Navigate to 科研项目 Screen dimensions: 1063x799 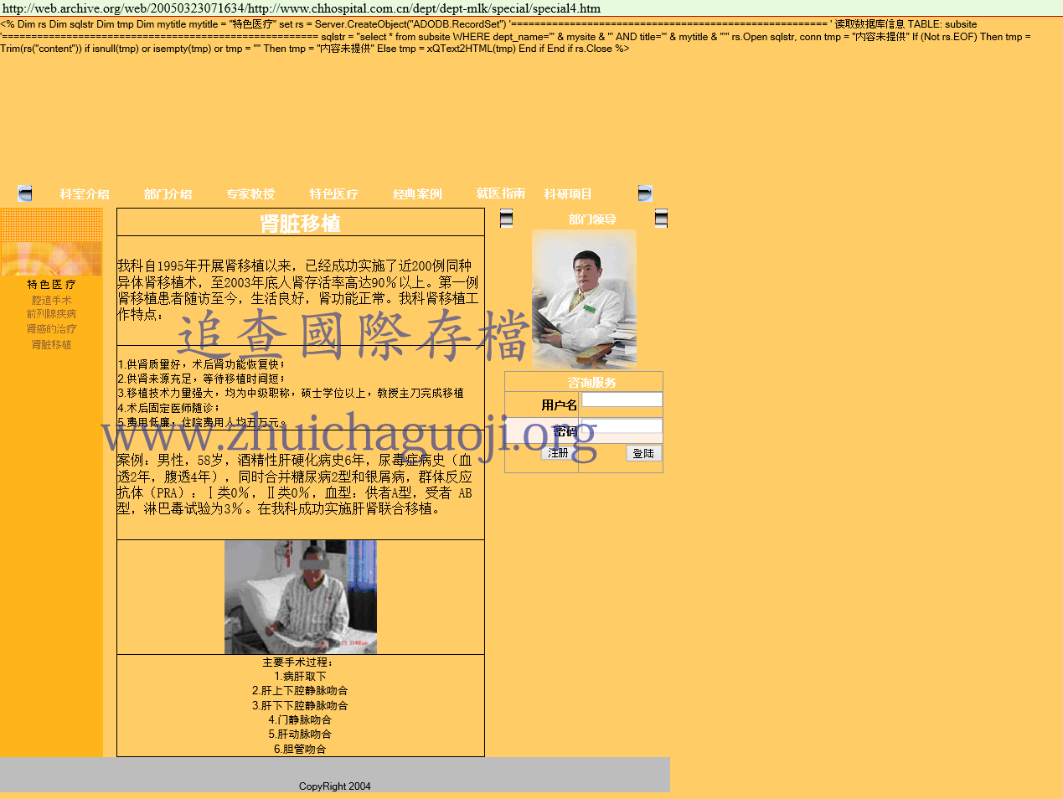click(568, 194)
